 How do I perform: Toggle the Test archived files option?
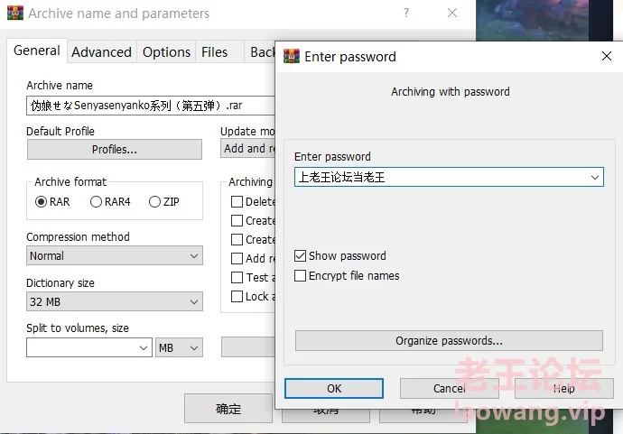point(237,277)
